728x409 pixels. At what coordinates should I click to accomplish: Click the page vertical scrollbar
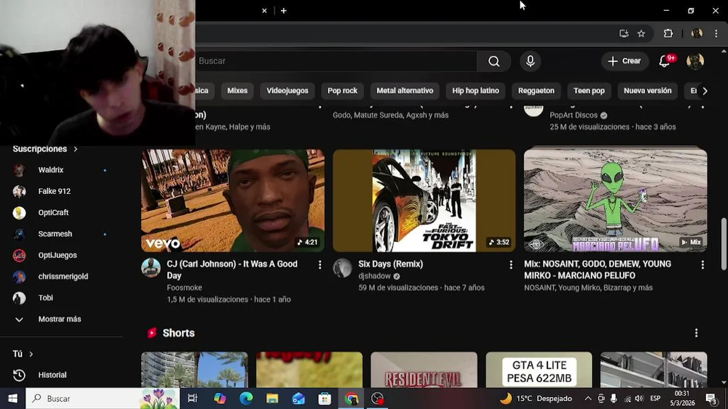724,245
